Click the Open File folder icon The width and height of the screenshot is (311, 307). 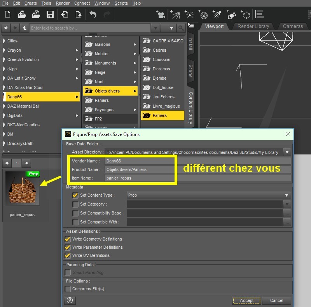[x=22, y=14]
